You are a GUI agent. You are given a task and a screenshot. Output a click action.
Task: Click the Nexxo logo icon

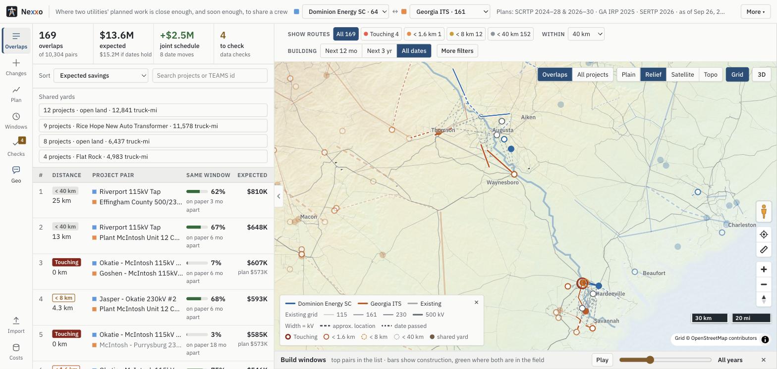11,11
